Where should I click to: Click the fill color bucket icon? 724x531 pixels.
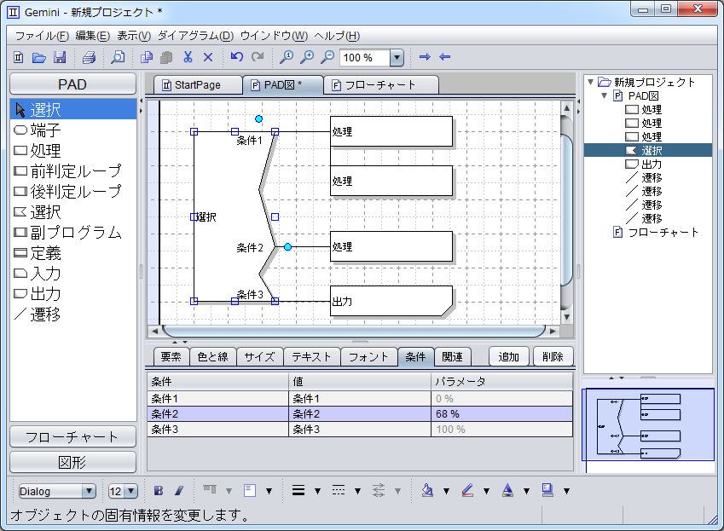[x=427, y=490]
